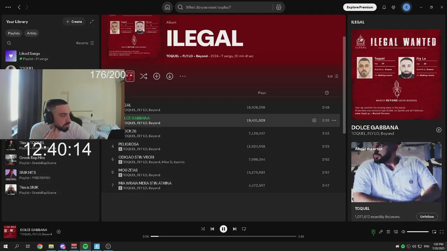Click Create in Your Library
Image resolution: width=447 pixels, height=251 pixels.
click(74, 22)
